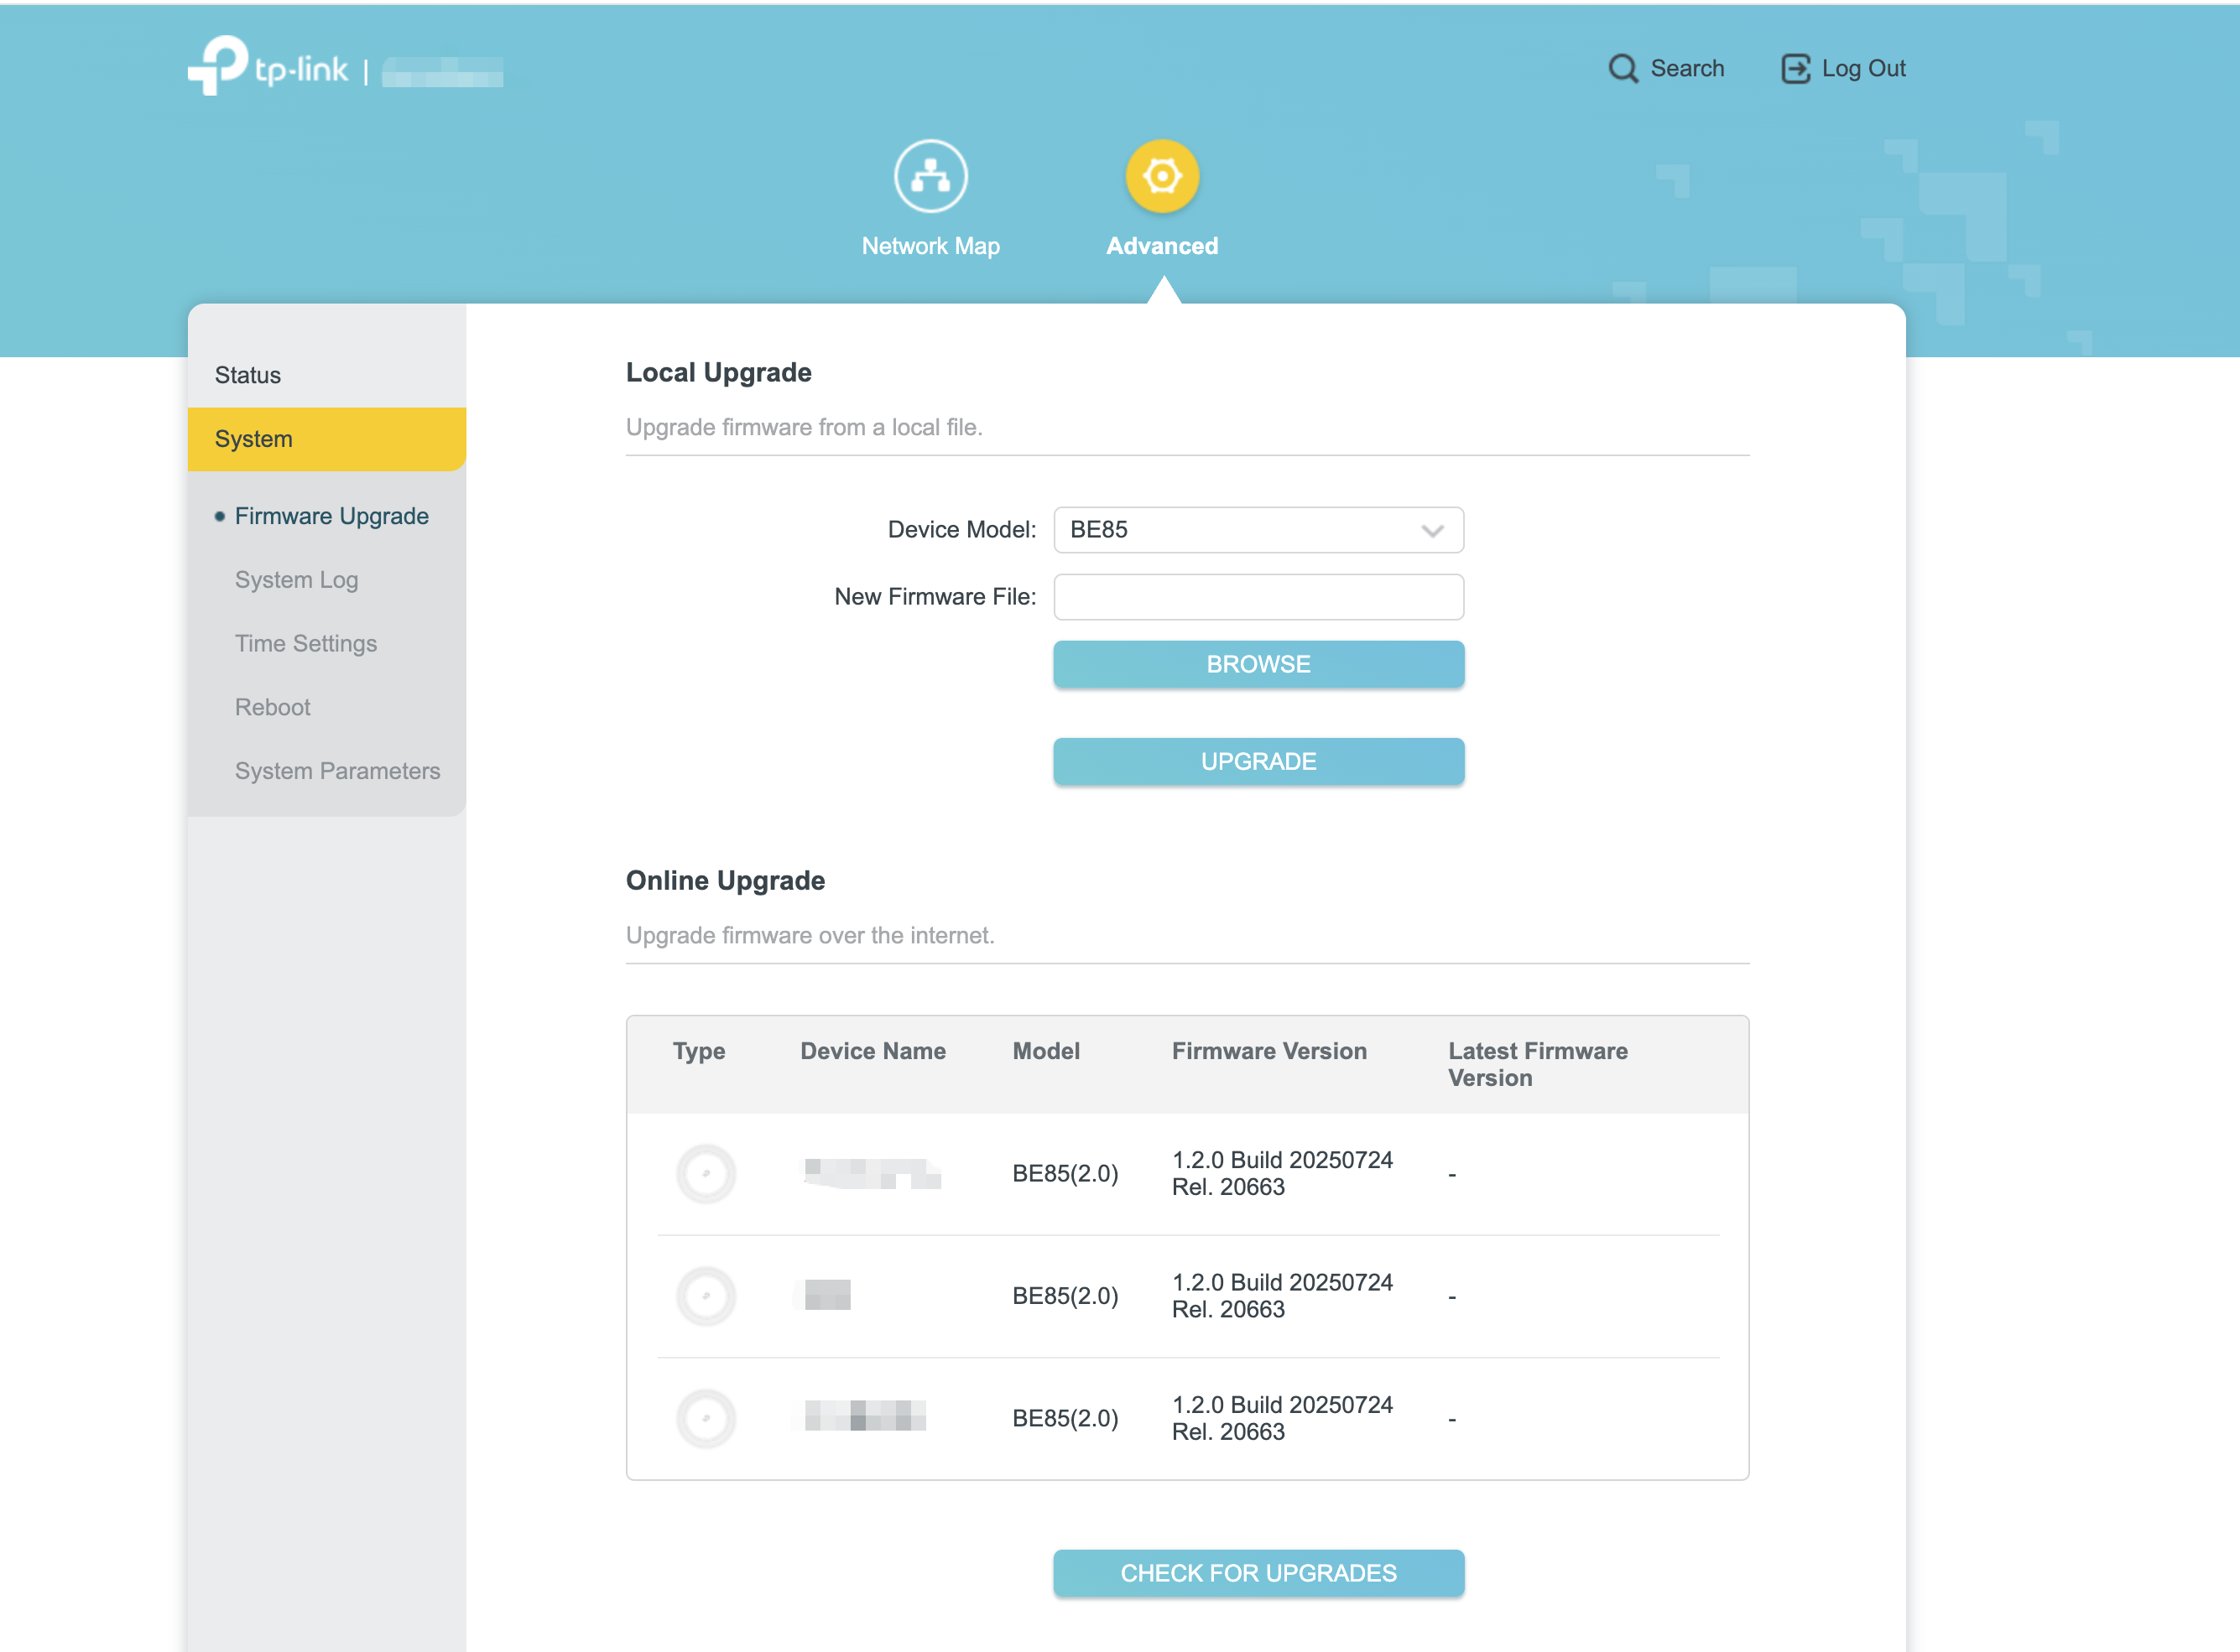Open Network Map icon
Viewport: 2240px width, 1652px height.
point(930,176)
